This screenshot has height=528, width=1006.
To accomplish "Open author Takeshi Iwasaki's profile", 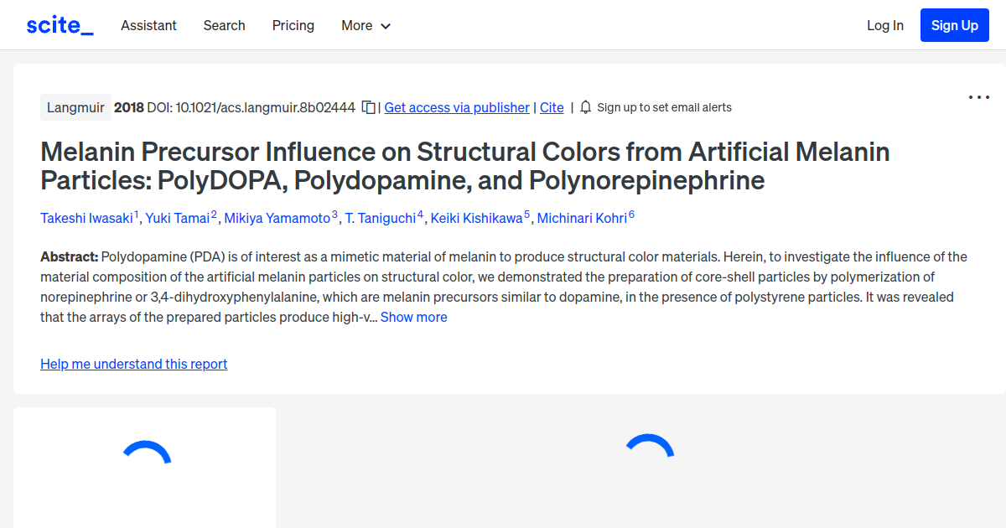I will [x=86, y=218].
